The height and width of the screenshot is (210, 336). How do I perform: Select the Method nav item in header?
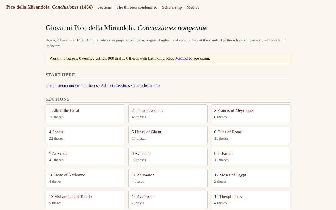[x=193, y=7]
